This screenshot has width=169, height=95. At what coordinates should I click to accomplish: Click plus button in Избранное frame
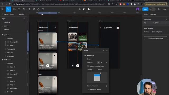(78, 66)
